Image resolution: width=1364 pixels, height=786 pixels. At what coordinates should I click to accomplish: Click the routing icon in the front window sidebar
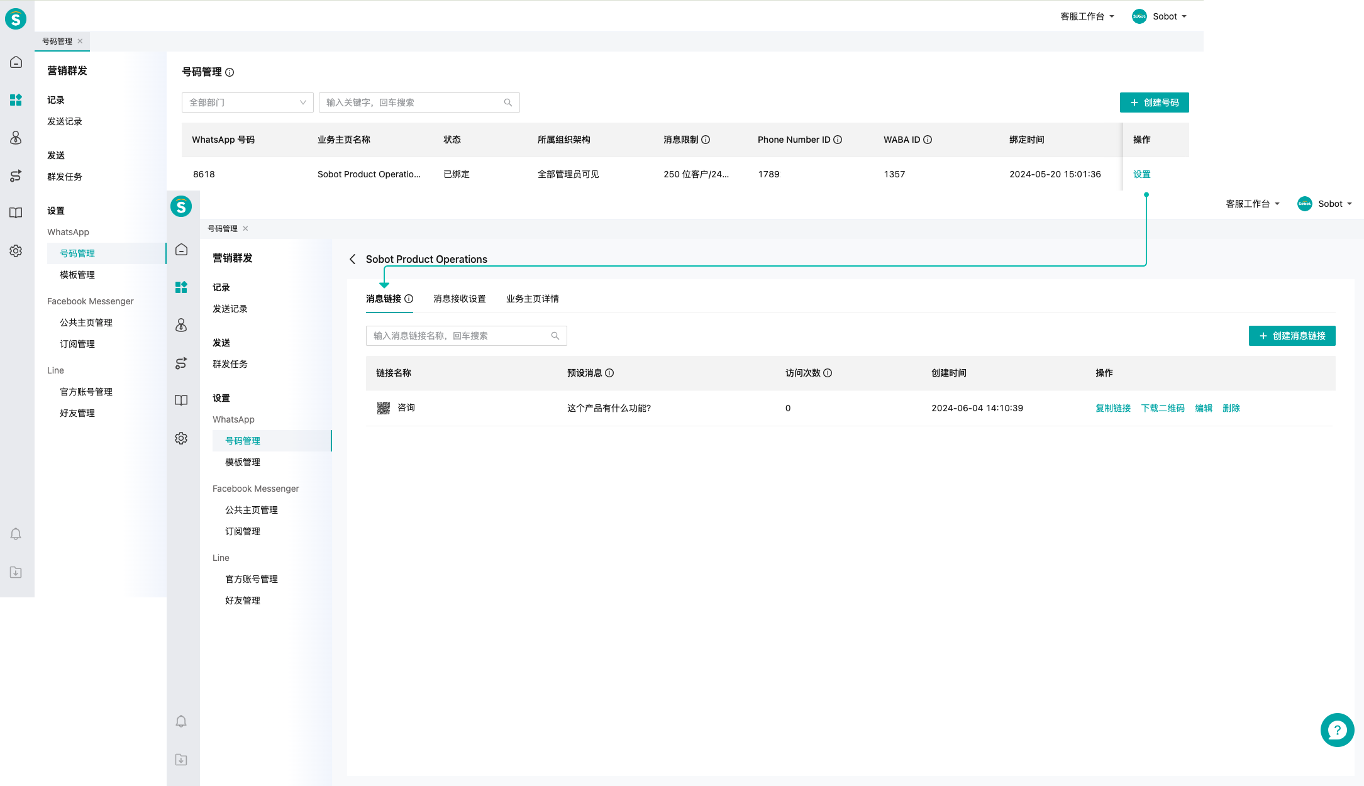point(181,363)
